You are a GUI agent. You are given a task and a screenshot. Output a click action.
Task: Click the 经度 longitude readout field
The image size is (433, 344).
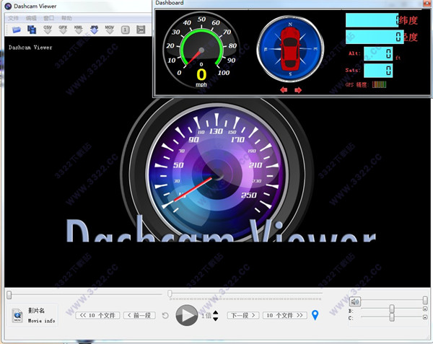click(x=375, y=37)
